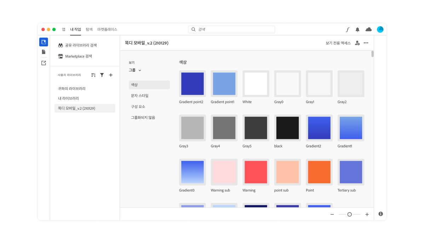
Task: Select the Gray0 color swatch
Action: coord(287,84)
